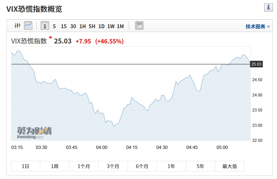Switch to the 1H interval
Viewport: 277px width, 179px height.
(82, 26)
